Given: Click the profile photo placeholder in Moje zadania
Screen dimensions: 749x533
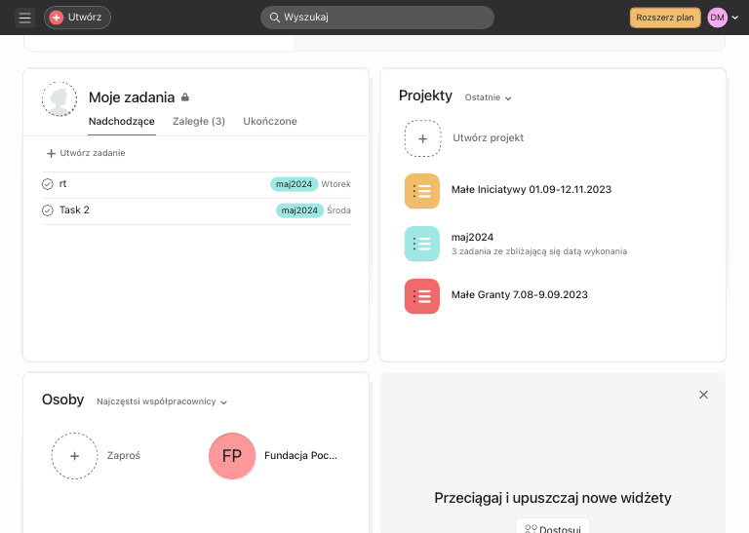Looking at the screenshot, I should coord(59,98).
